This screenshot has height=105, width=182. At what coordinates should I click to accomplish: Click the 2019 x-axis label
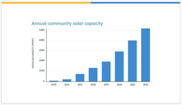(x=106, y=85)
